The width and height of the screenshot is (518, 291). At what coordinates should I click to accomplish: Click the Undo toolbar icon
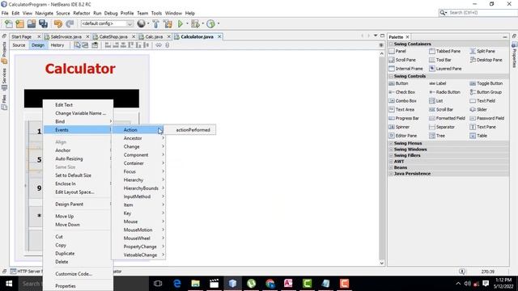coord(58,23)
